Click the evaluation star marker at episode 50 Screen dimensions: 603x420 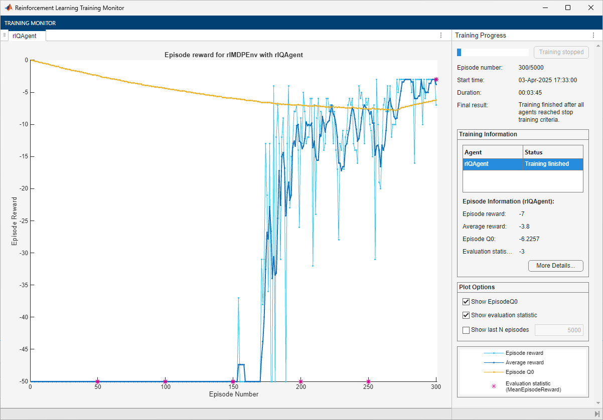tap(98, 381)
